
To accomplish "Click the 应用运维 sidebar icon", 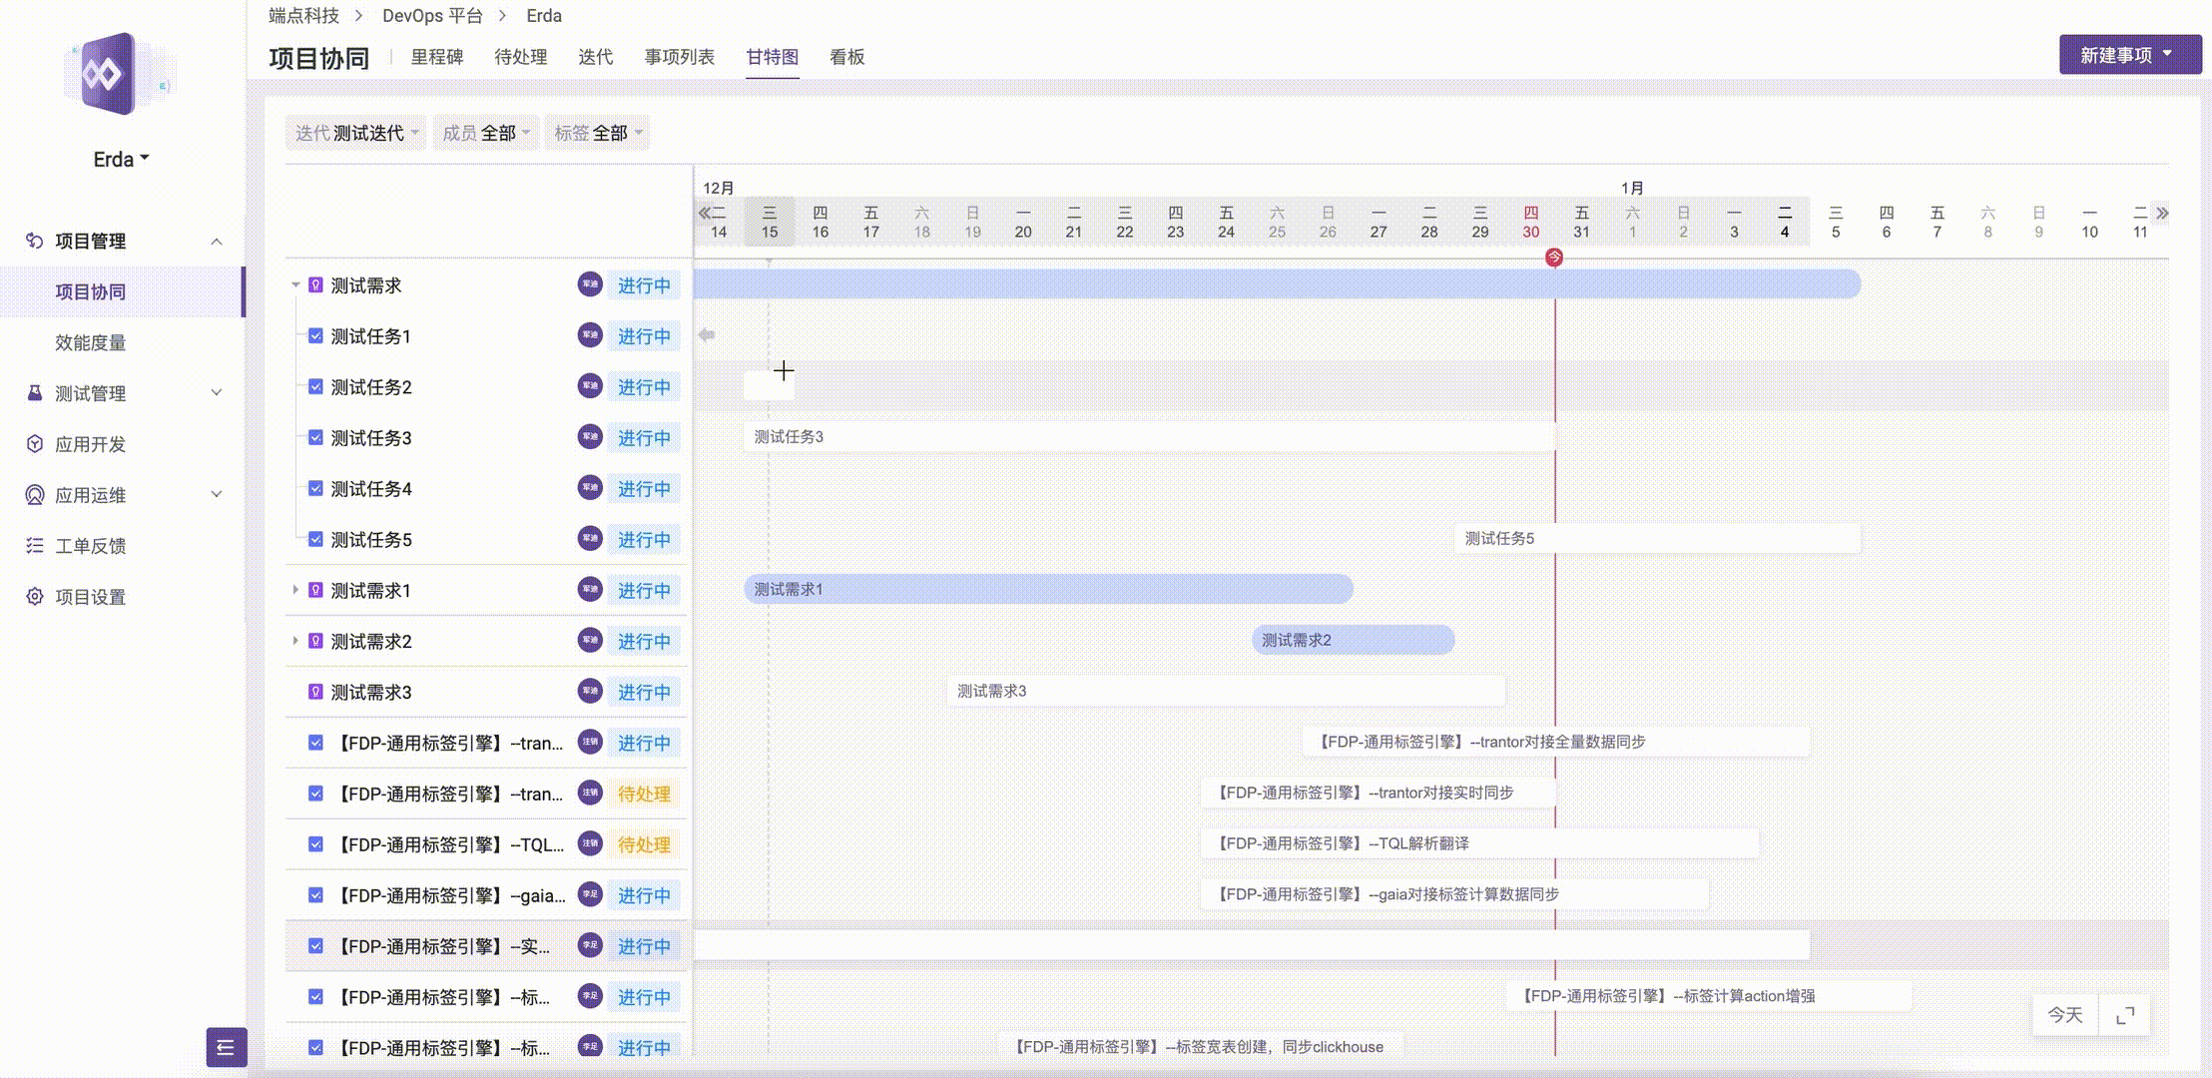I will coord(34,494).
